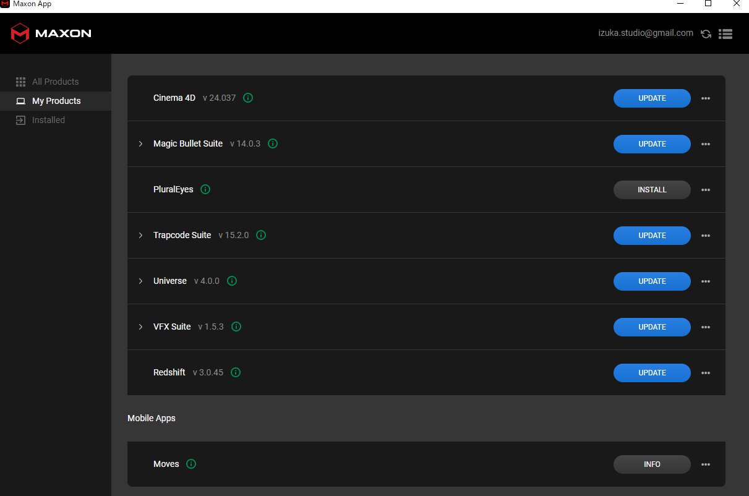The height and width of the screenshot is (496, 749).
Task: Expand the Universe suite contents
Action: [x=140, y=281]
